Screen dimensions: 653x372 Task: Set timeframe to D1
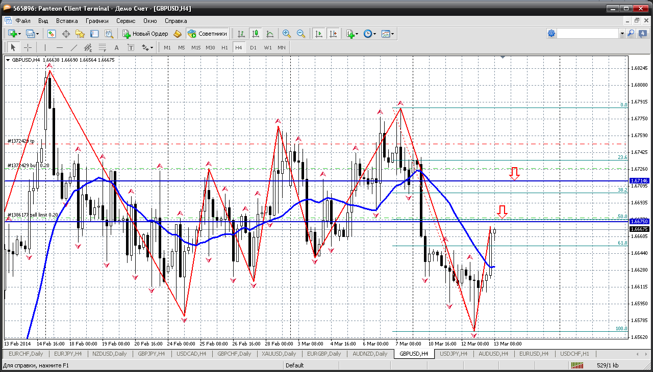253,47
